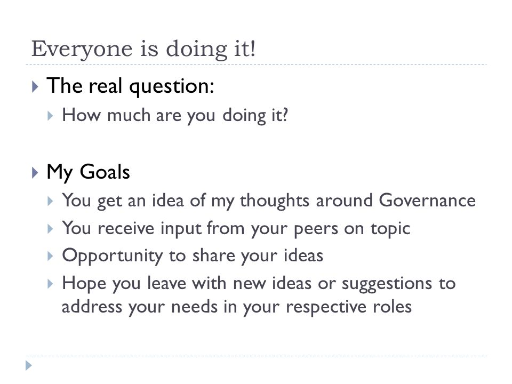512x384 pixels.
Task: Click the sub-bullet arrow before 'You get an idea'
Action: pyautogui.click(x=50, y=201)
